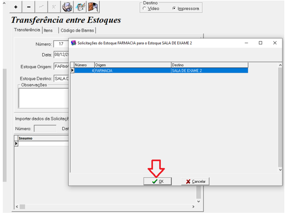Open the notepad edit icon in toolbar
Screen dimensions: 286x215
coord(80,7)
